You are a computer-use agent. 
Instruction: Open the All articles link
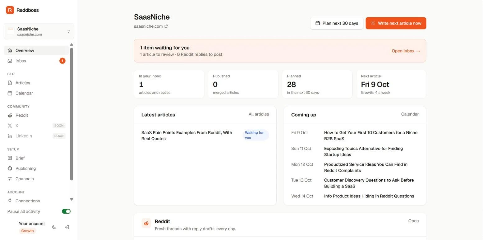coord(259,114)
